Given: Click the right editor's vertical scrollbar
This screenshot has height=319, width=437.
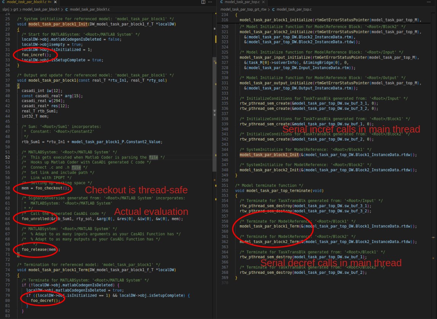Looking at the screenshot, I should click(x=435, y=152).
